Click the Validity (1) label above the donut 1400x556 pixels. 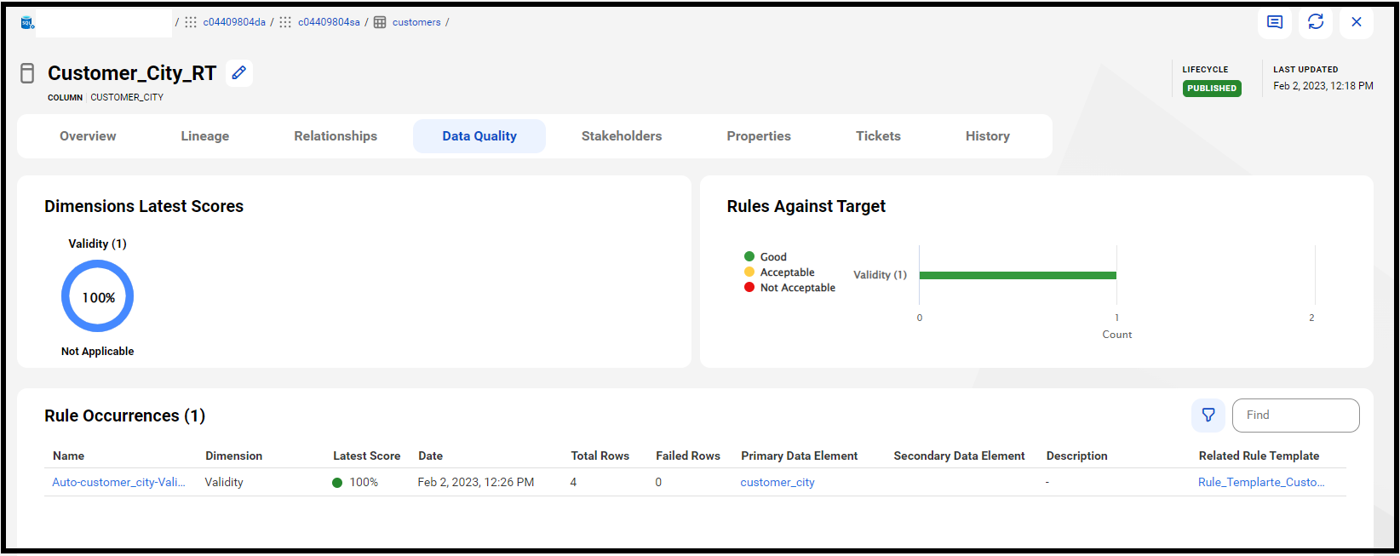97,244
